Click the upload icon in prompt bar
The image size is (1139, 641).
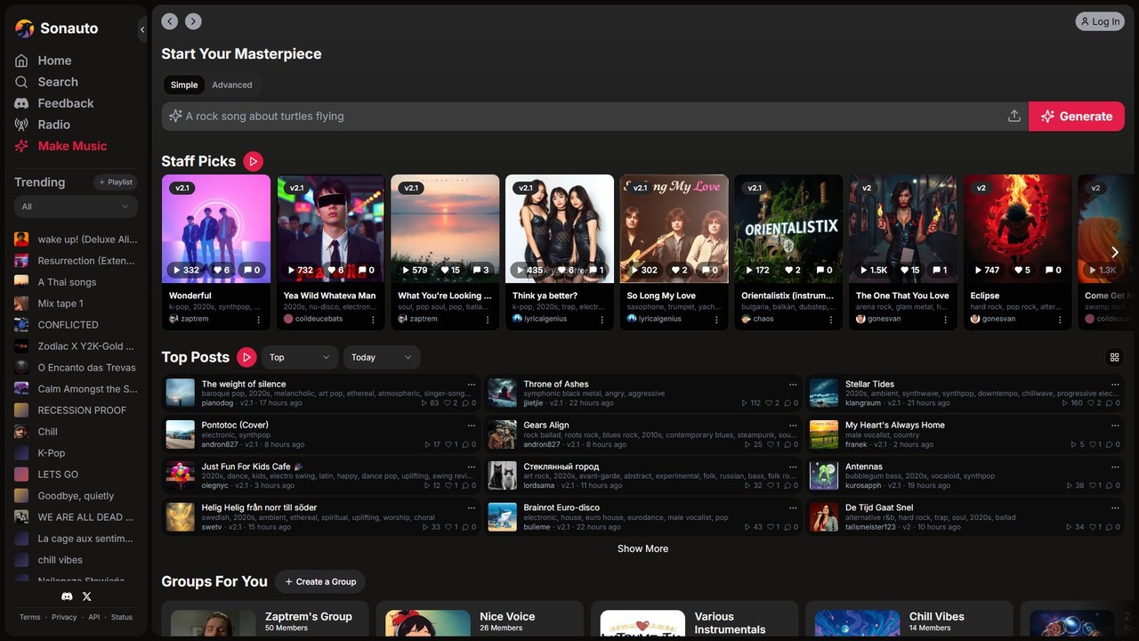click(x=1014, y=117)
